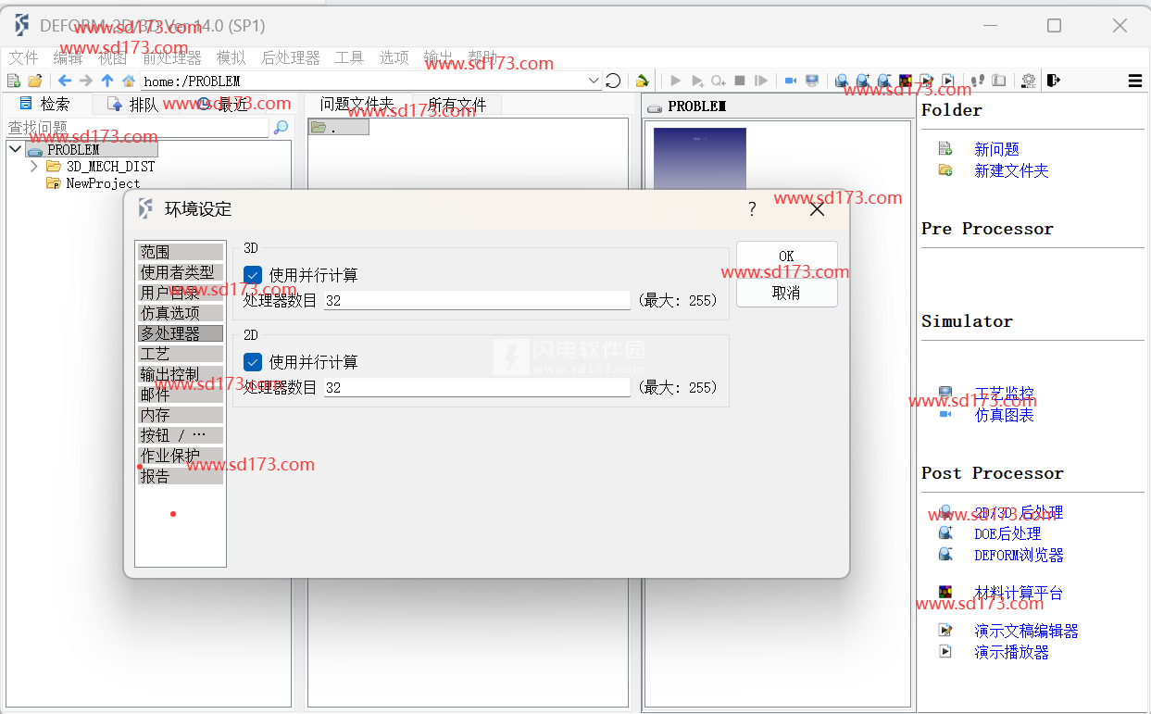Viewport: 1151px width, 714px height.
Task: Click the back navigation arrow in toolbar
Action: (65, 81)
